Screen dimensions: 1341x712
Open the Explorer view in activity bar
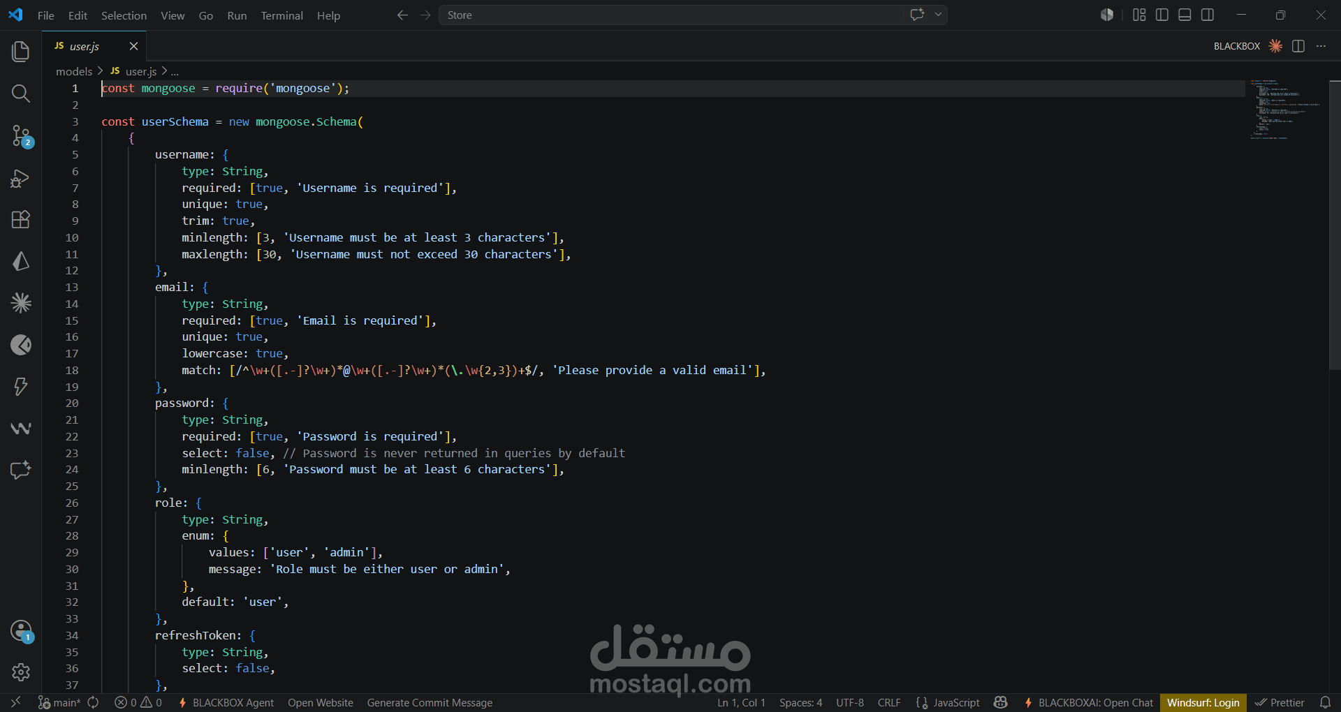pyautogui.click(x=21, y=52)
